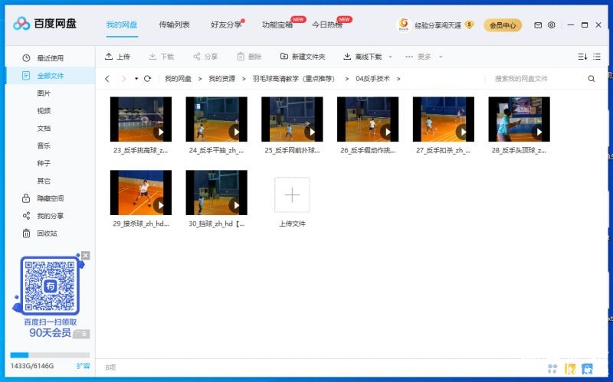The image size is (613, 382).
Task: Play the 26_反手假动作挑 video
Action: 387,132
